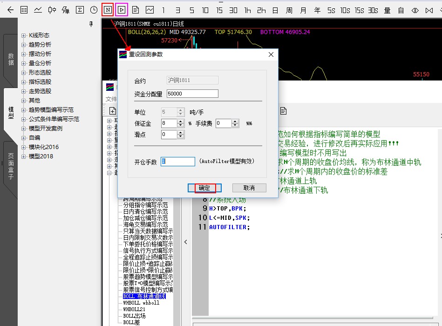The image size is (442, 326).
Task: Select the 1h period in the toolbar
Action: point(247,9)
